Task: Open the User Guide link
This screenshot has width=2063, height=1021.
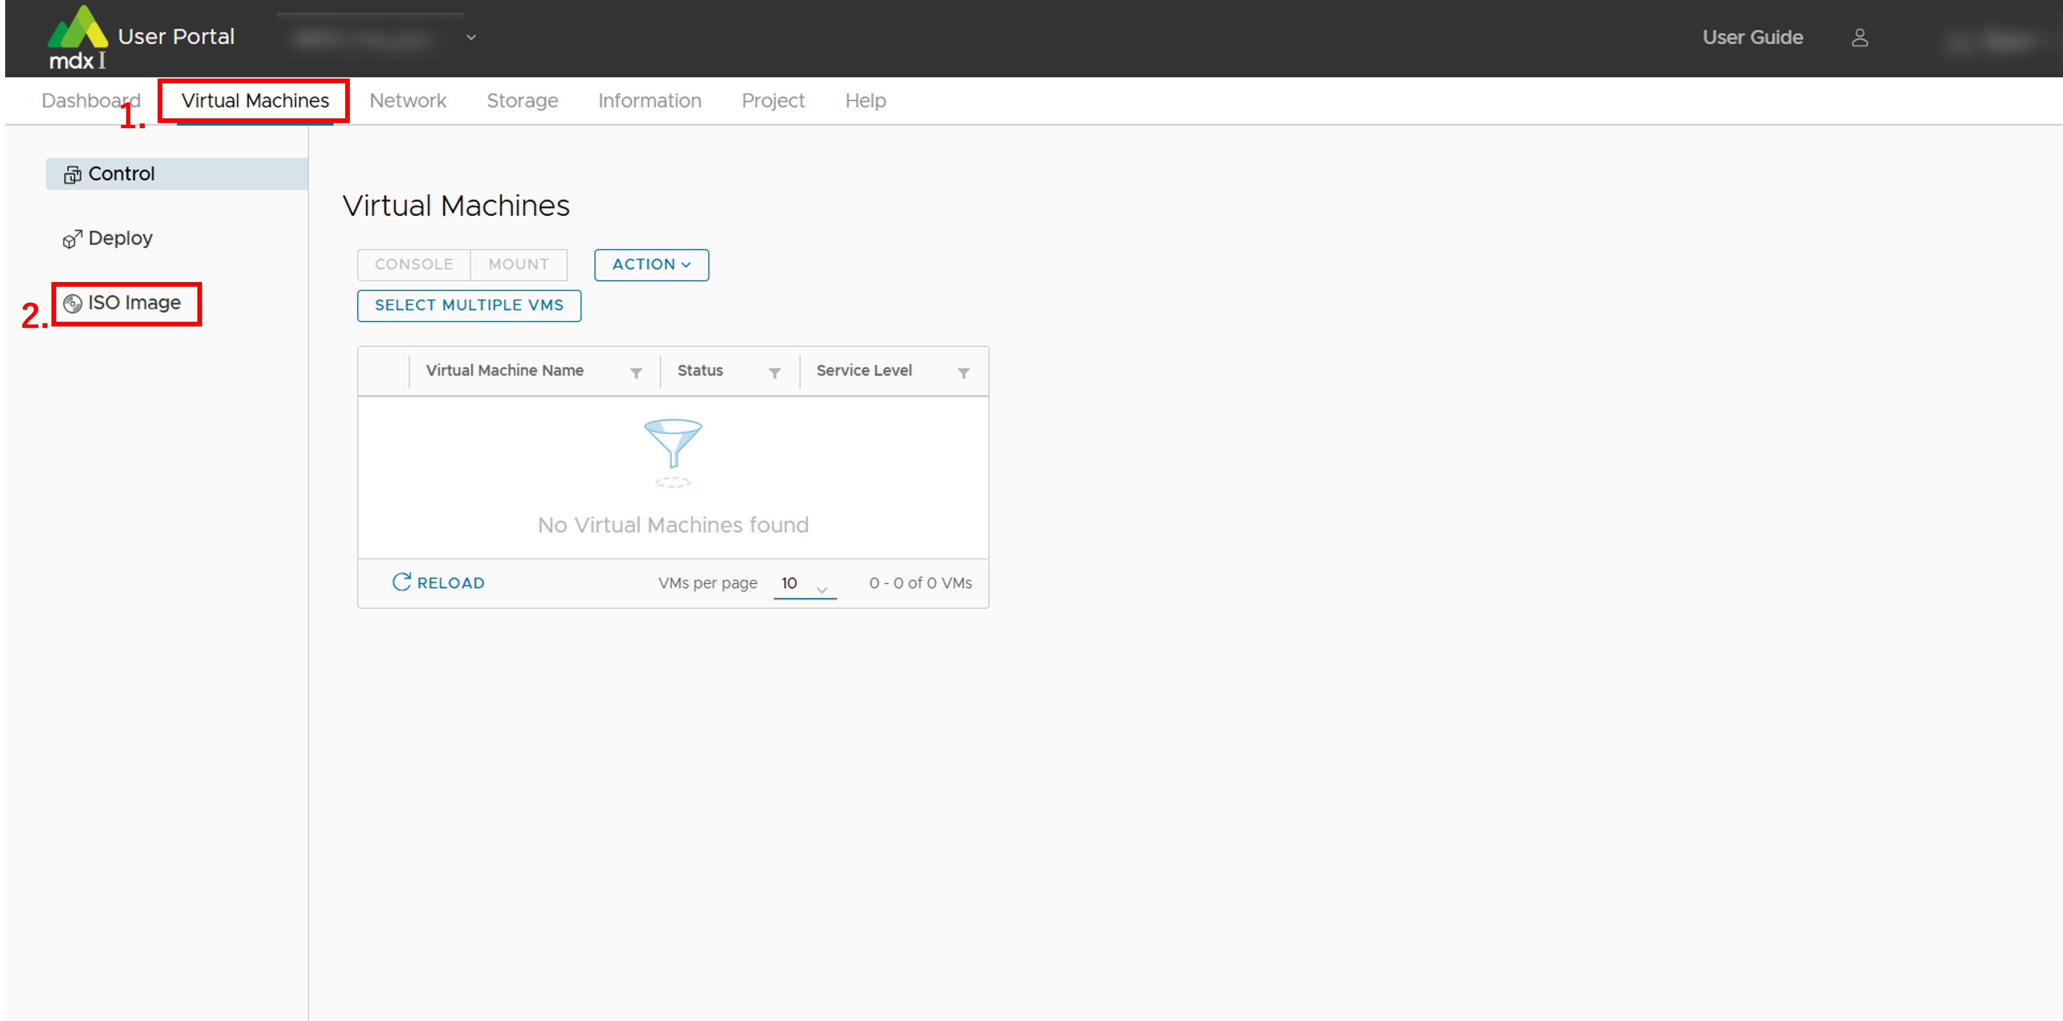Action: coord(1752,37)
